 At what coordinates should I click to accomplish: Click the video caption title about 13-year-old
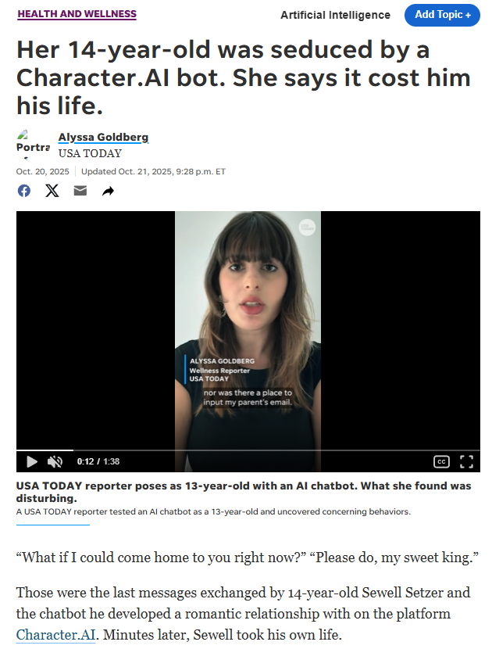(x=244, y=492)
